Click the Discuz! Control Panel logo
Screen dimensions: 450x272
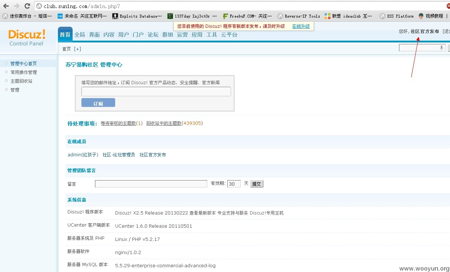[27, 37]
